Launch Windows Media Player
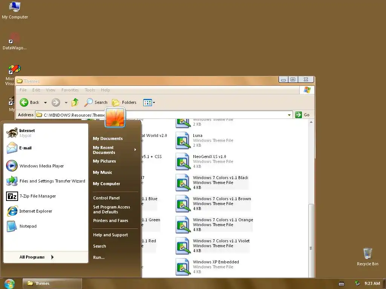This screenshot has height=289, width=386. (x=46, y=166)
